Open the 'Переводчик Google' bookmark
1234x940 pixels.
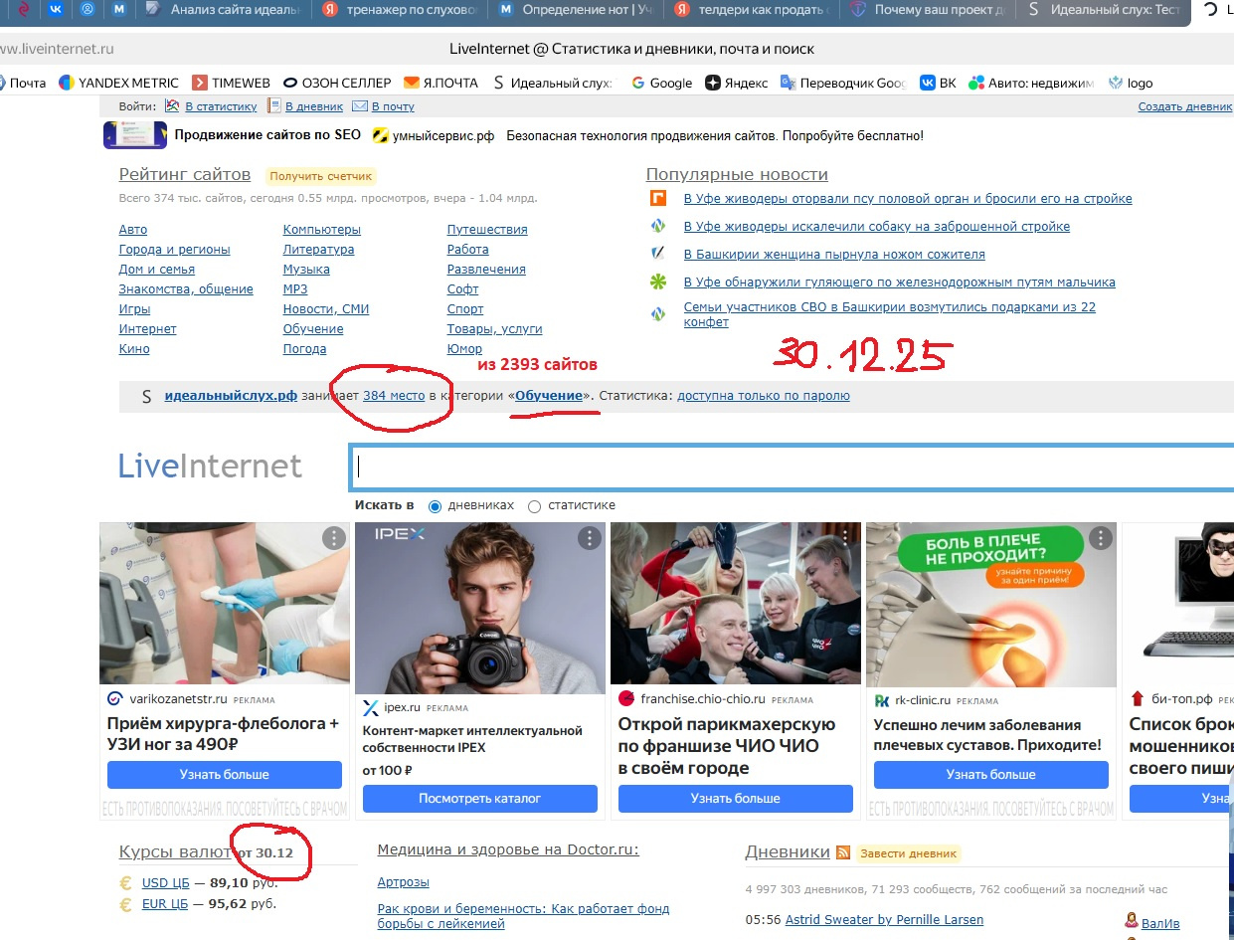pyautogui.click(x=843, y=83)
